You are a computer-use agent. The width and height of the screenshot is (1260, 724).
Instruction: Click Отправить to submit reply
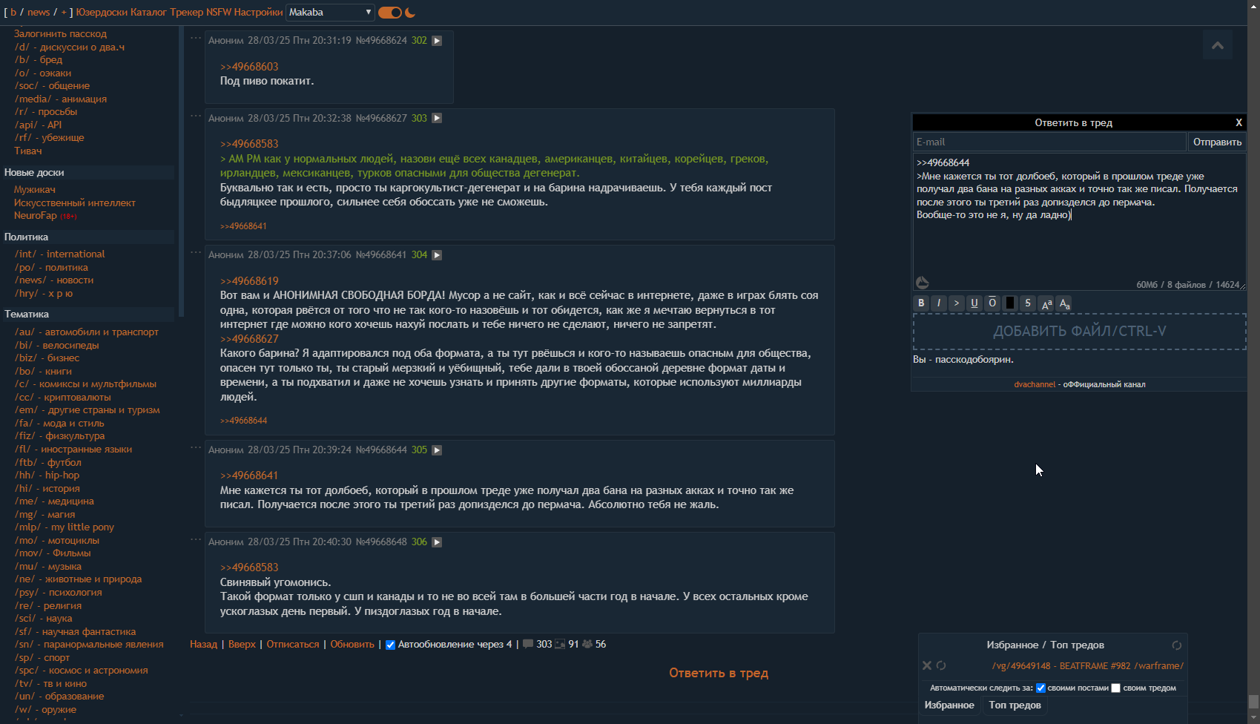tap(1217, 142)
